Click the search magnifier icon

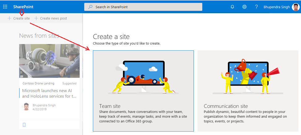click(x=90, y=7)
